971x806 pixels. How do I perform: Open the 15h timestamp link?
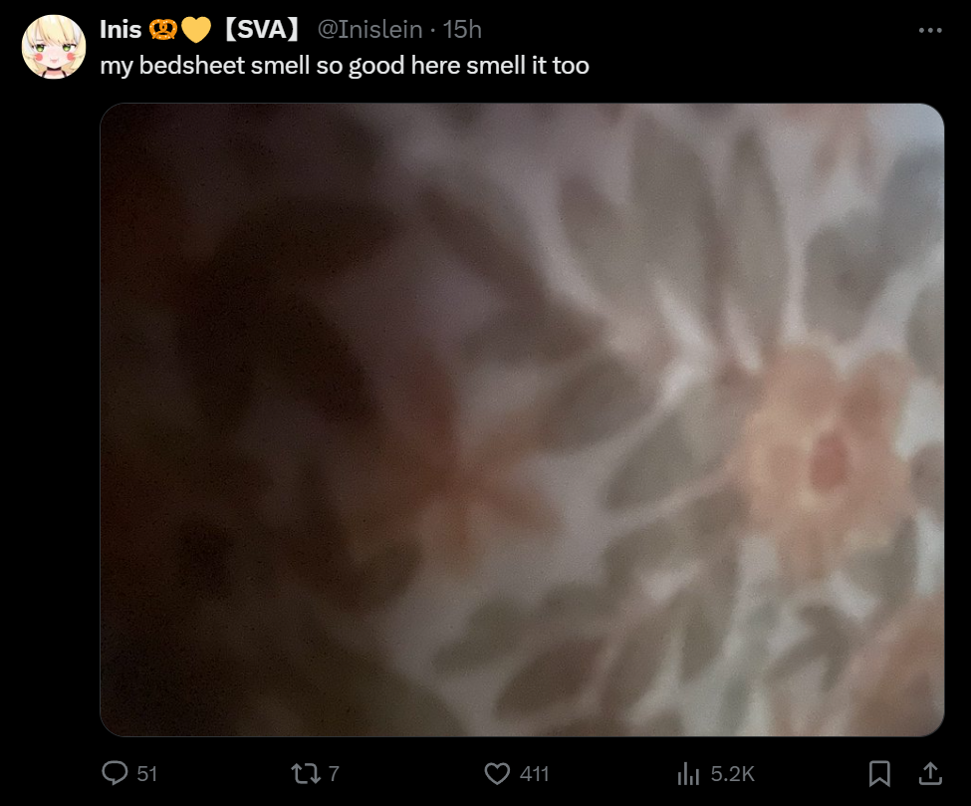coord(462,29)
